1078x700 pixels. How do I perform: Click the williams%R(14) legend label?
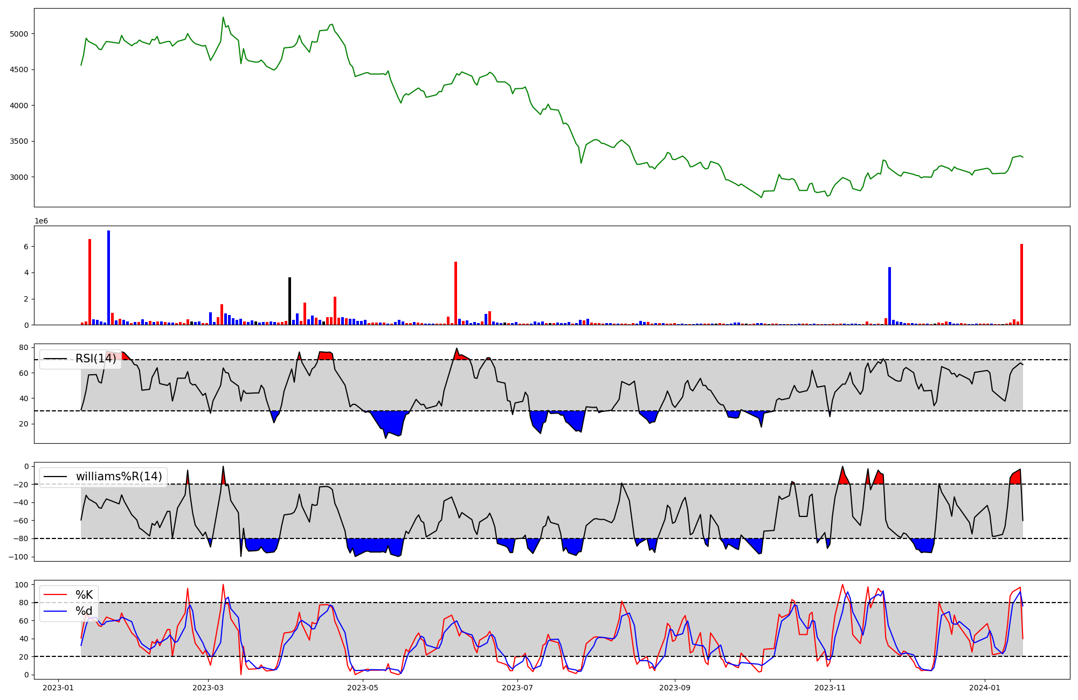[119, 477]
